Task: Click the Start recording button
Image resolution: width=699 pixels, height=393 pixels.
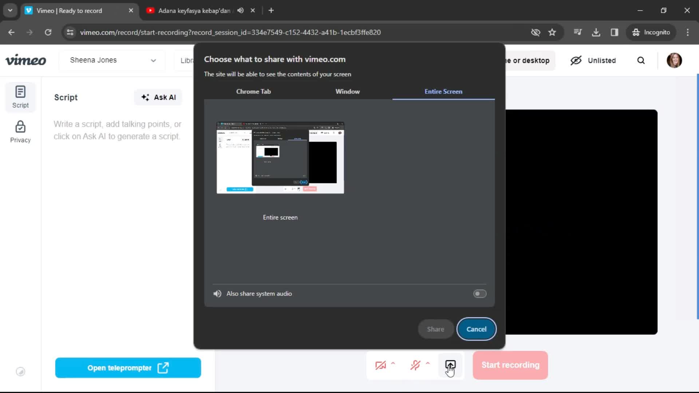Action: 510,365
